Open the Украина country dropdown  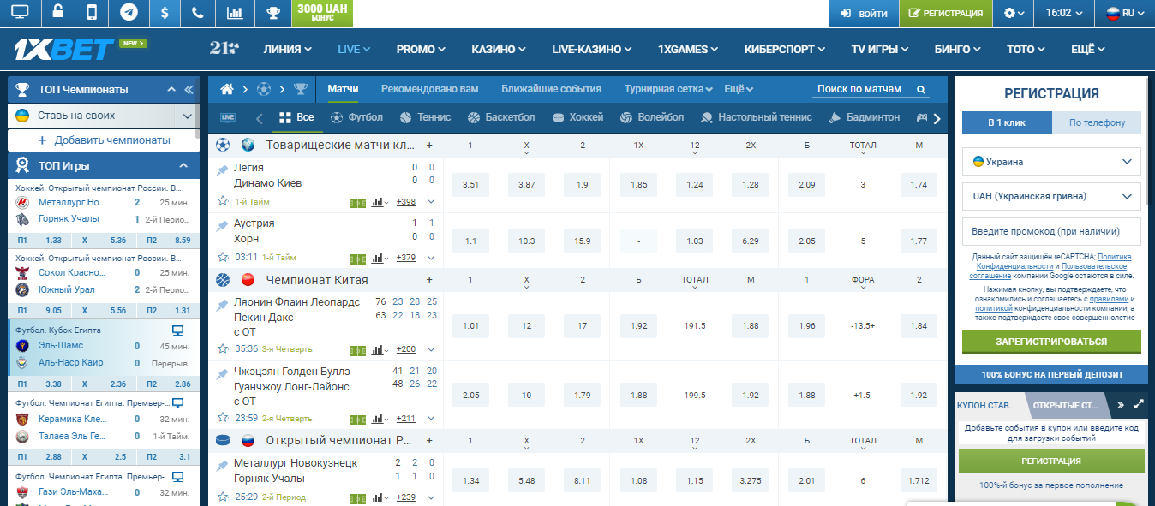tap(1051, 161)
